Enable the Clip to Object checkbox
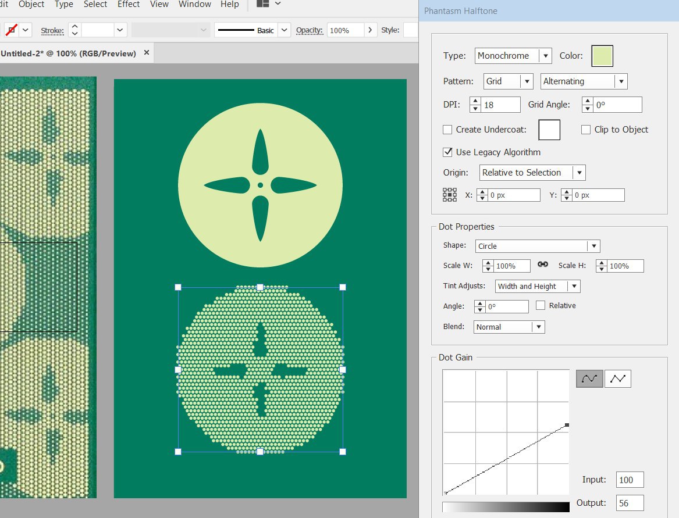Image resolution: width=679 pixels, height=518 pixels. coord(585,130)
